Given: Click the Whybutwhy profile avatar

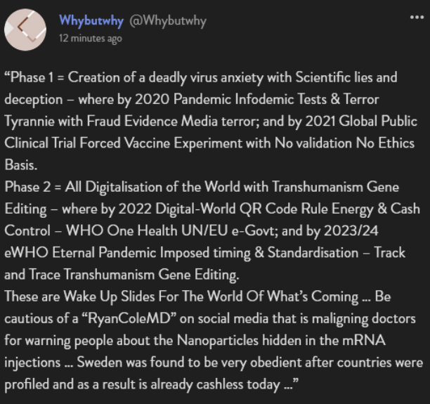Looking at the screenshot, I should coord(25,30).
